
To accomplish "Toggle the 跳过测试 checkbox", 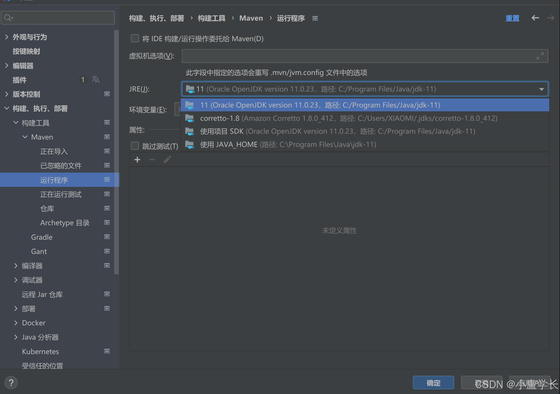I will (x=135, y=146).
